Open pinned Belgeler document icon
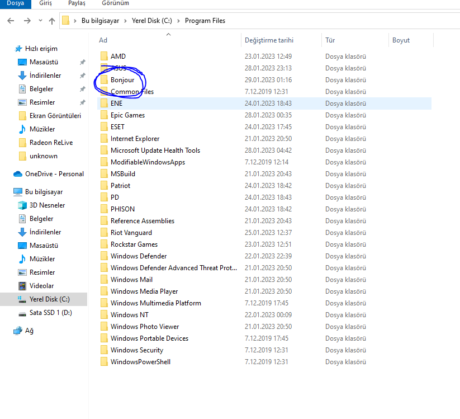460x419 pixels. click(22, 89)
